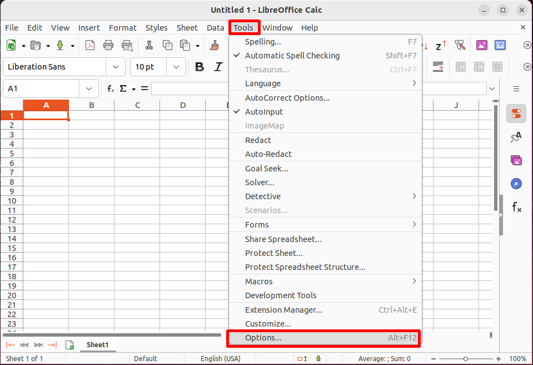
Task: Open the sidebar Functions deck
Action: (516, 207)
